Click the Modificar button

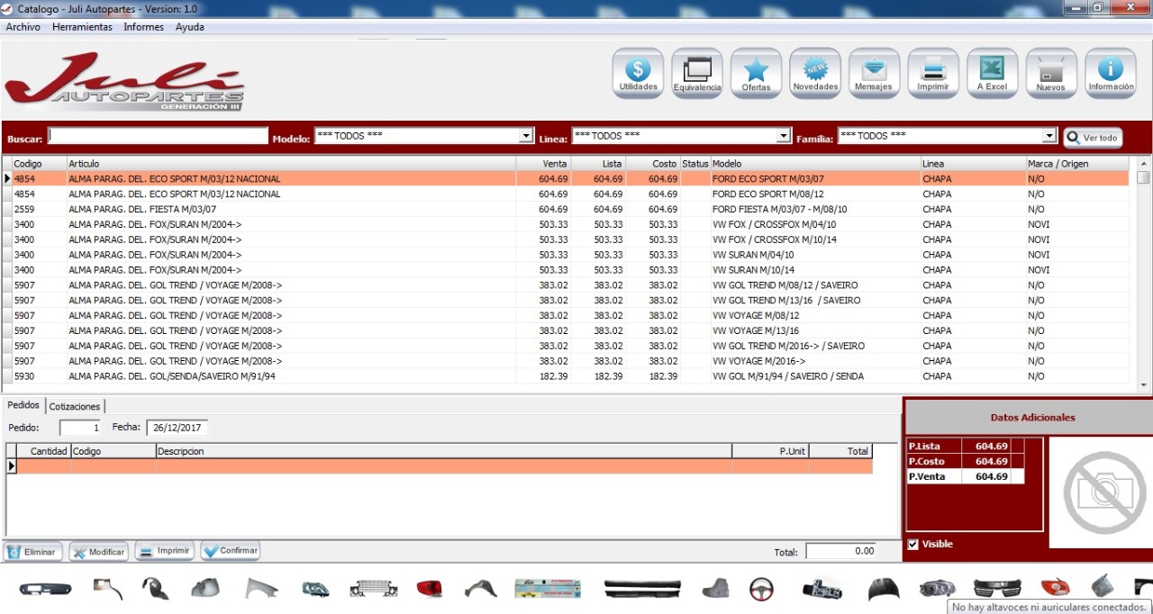[99, 551]
